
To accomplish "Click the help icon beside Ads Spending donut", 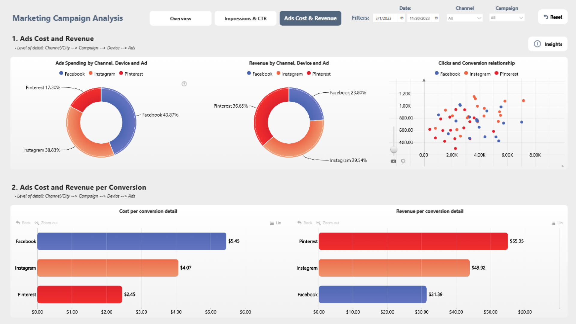I will point(184,84).
